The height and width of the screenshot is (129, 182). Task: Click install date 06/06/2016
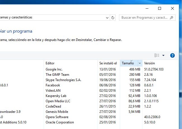(108, 85)
